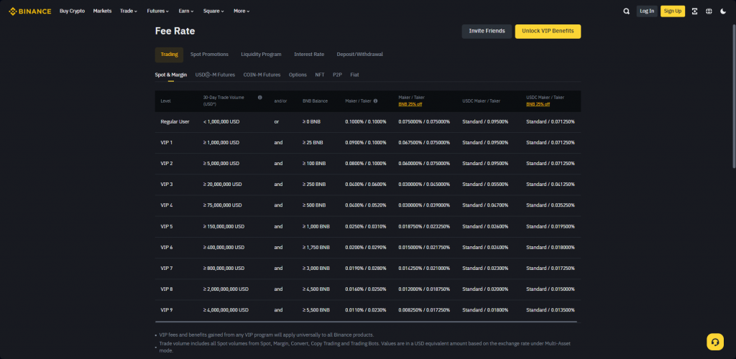Click the Fee Rate page heading

click(x=175, y=31)
